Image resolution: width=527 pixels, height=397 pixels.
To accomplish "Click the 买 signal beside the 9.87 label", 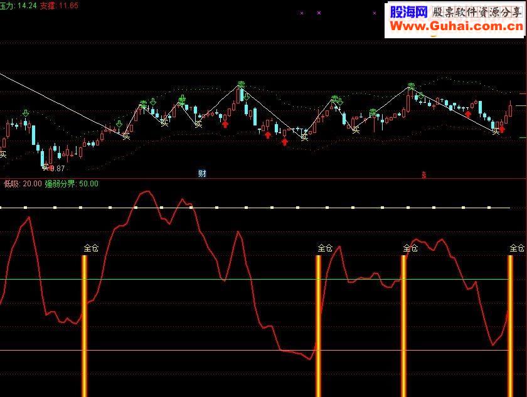I will pos(45,167).
